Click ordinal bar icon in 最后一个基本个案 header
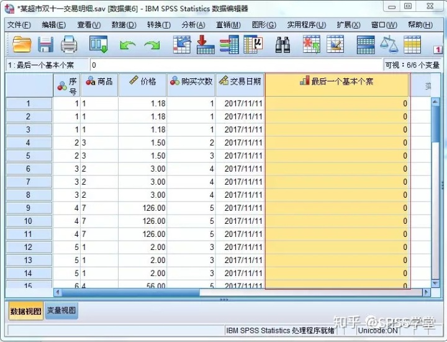 tap(304, 80)
